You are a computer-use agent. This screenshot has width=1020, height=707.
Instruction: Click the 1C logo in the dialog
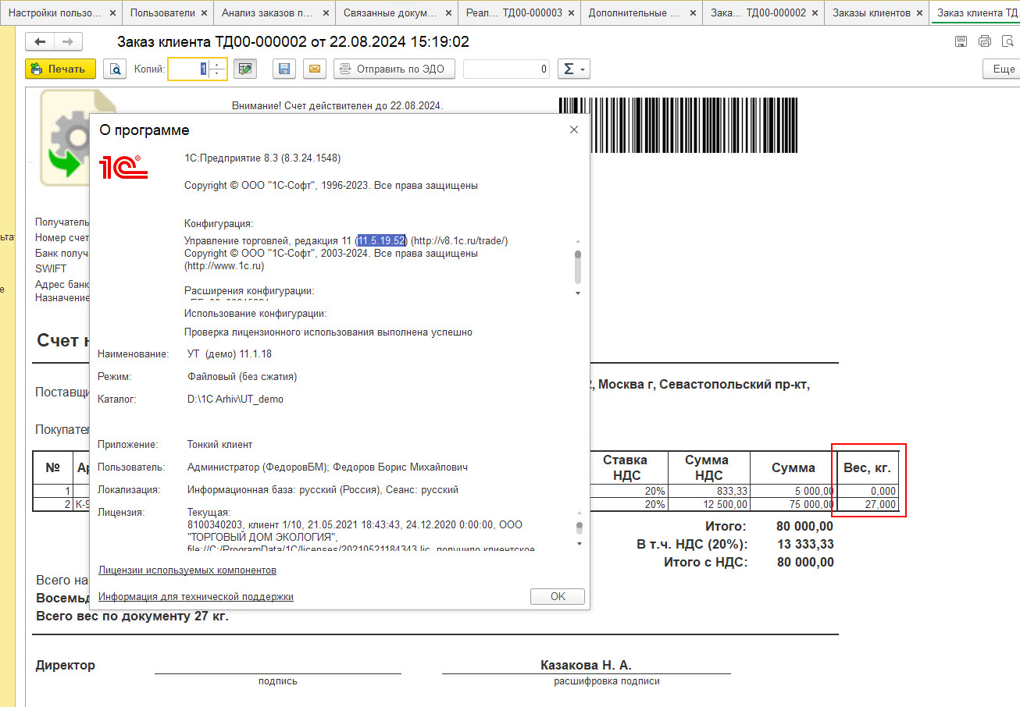pyautogui.click(x=124, y=167)
